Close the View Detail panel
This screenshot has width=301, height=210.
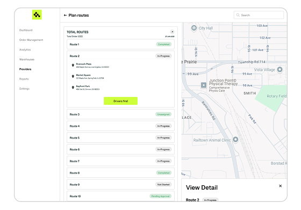click(x=280, y=186)
